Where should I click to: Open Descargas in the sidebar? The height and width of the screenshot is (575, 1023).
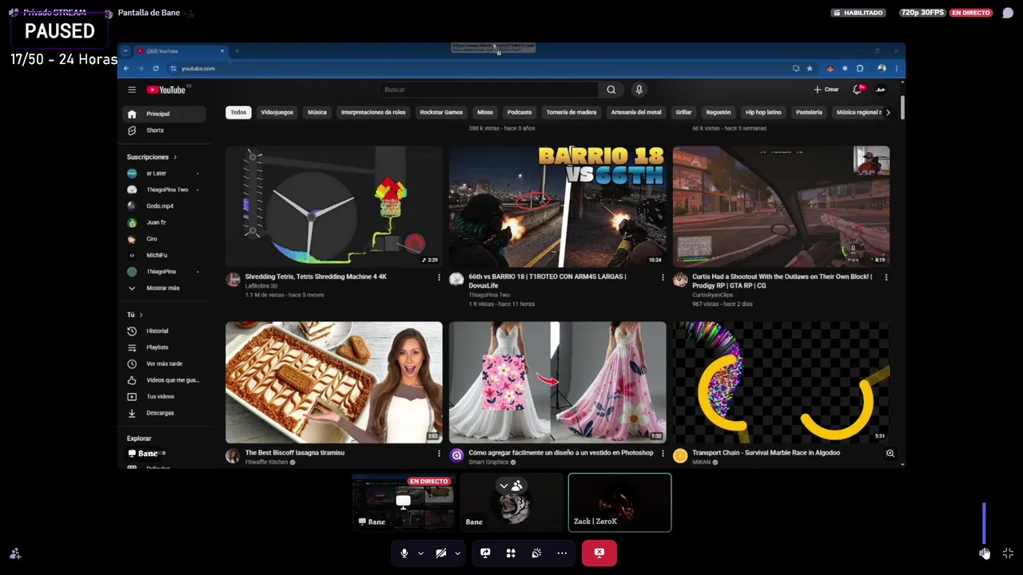(163, 413)
